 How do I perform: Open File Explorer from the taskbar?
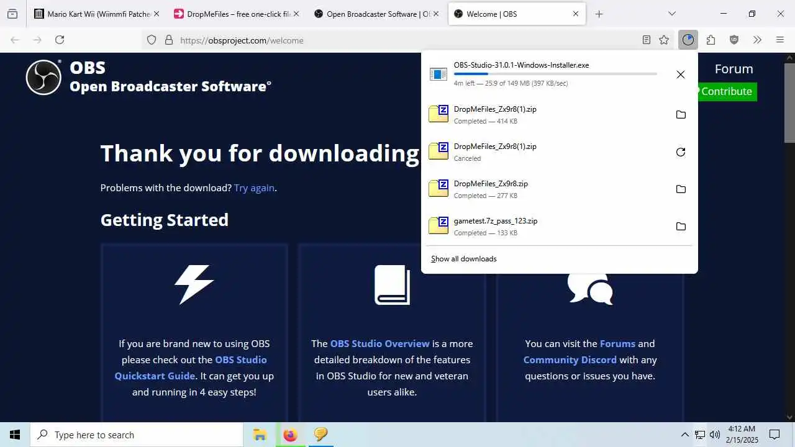pos(260,435)
